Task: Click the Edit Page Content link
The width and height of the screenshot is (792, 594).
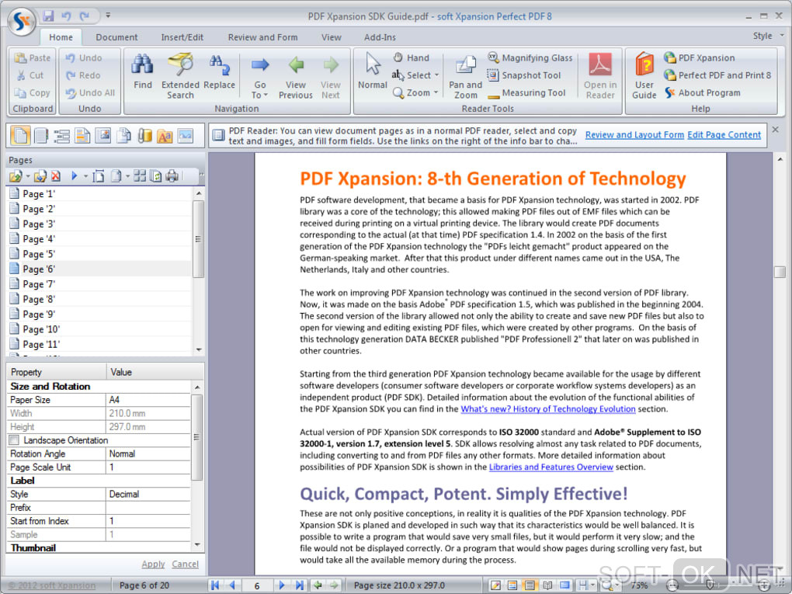Action: point(724,135)
